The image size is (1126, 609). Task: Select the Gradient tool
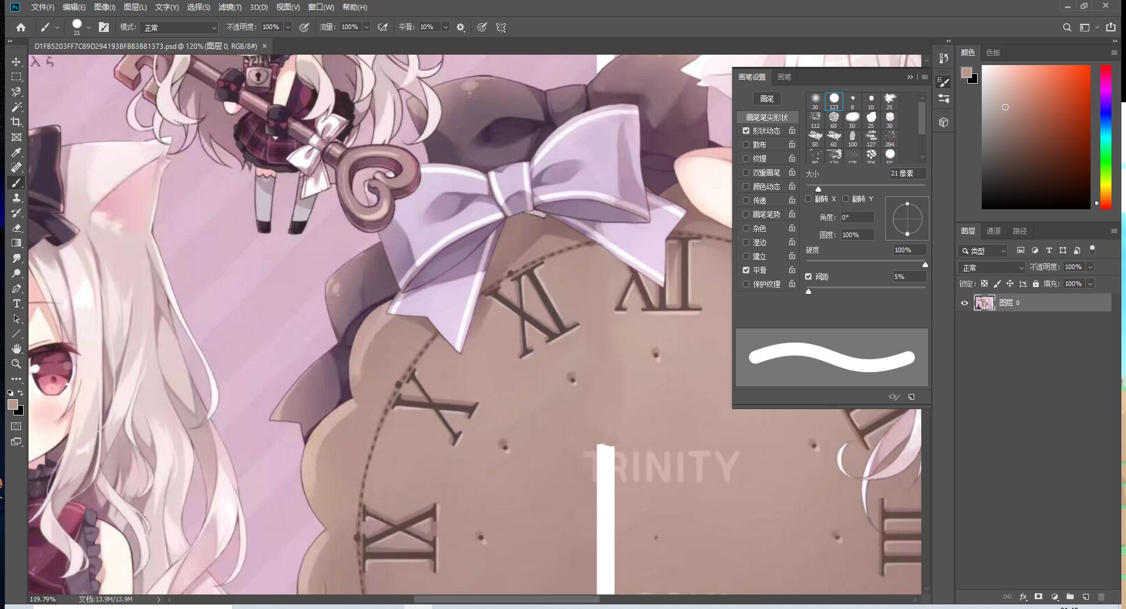[x=16, y=243]
